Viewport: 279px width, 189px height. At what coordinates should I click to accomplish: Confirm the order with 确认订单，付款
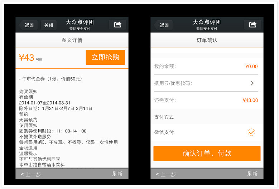click(x=207, y=154)
